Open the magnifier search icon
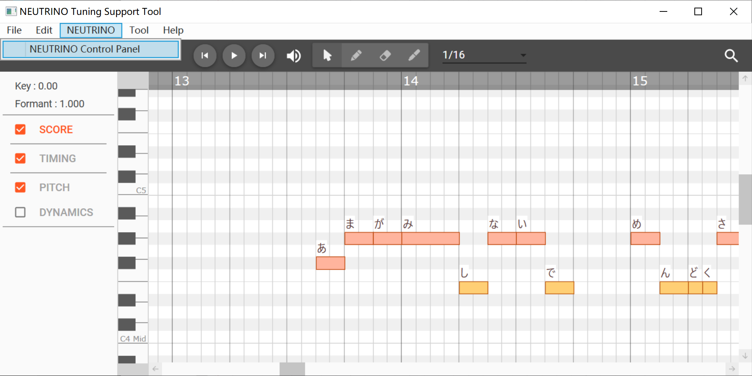752x376 pixels. [x=731, y=56]
